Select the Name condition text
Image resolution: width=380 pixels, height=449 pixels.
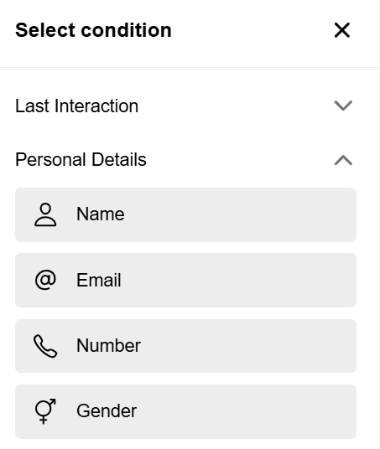(x=101, y=214)
